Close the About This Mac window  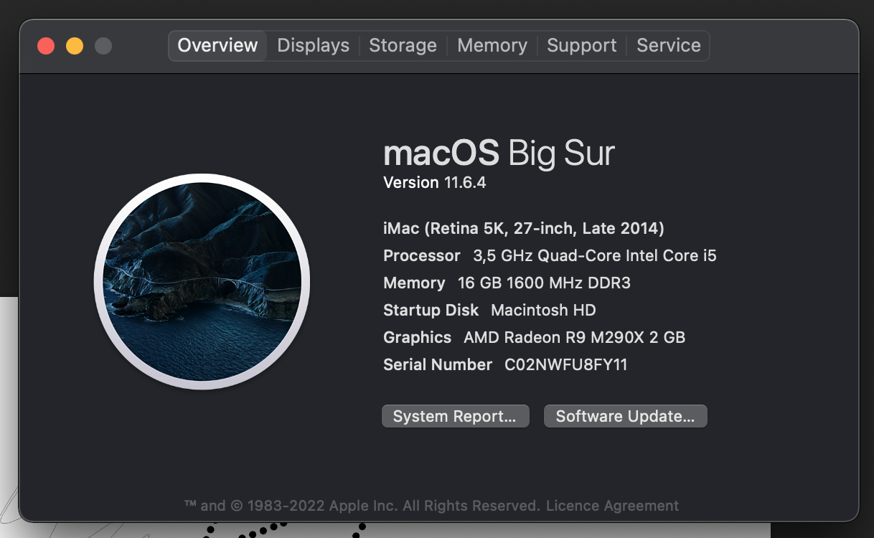click(x=46, y=46)
